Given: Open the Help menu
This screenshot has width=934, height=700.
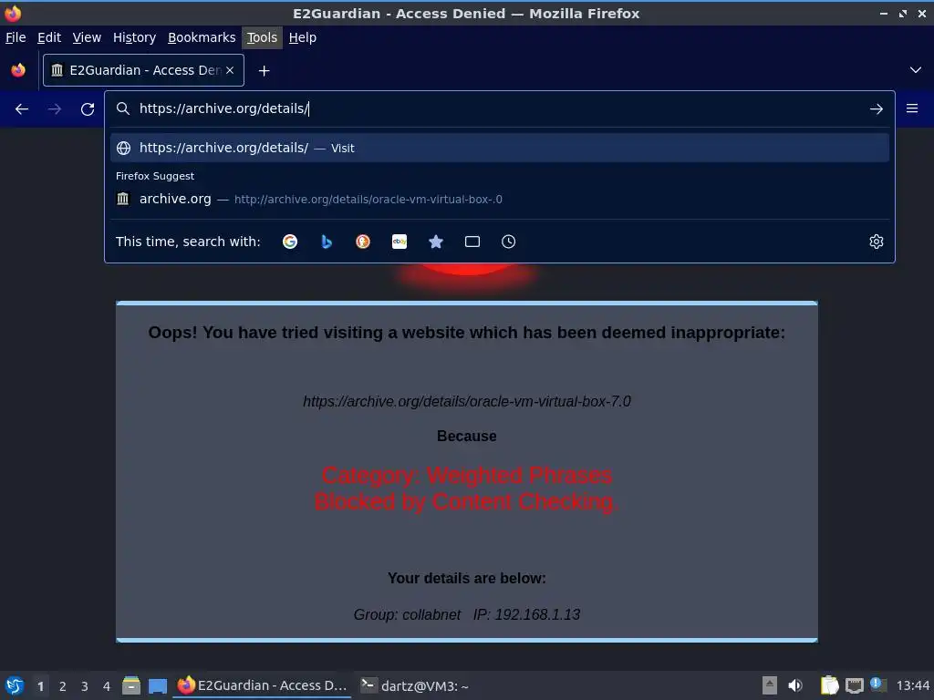Looking at the screenshot, I should click(x=303, y=37).
